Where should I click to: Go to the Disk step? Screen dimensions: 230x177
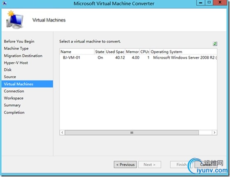click(8, 70)
